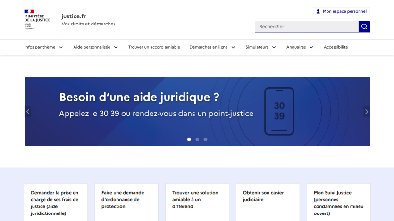
Task: Click the user icon in Mon espace personnel
Action: 318,11
